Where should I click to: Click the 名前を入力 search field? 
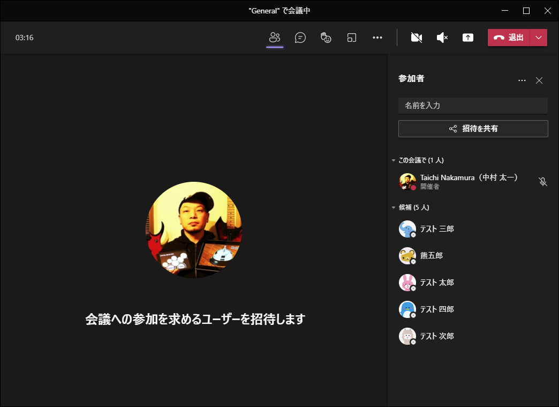coord(473,106)
